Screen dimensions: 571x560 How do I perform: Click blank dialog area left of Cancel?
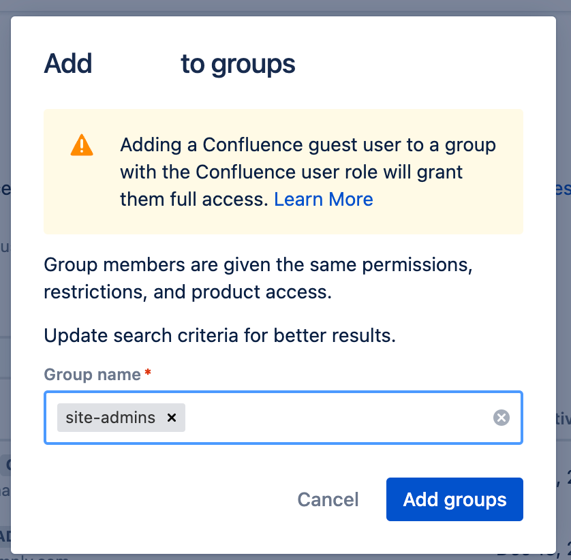click(x=164, y=499)
